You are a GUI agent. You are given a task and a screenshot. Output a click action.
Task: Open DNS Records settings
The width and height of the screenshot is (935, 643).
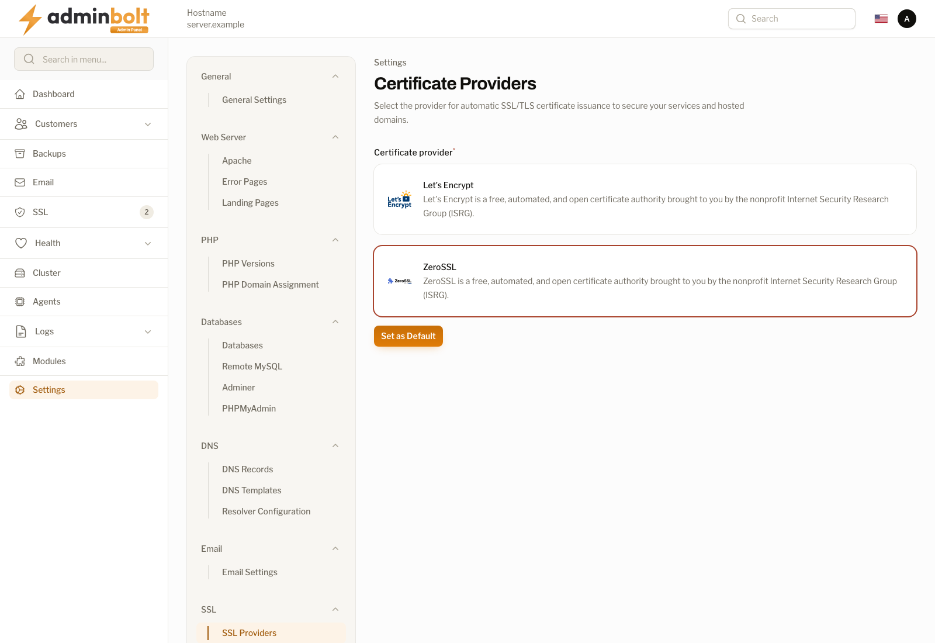[247, 469]
